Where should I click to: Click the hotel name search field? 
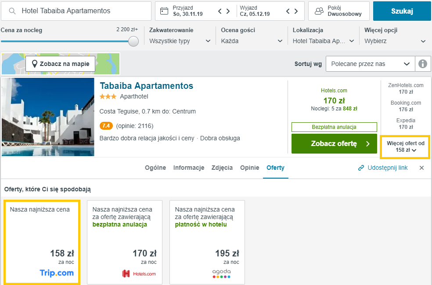(76, 11)
